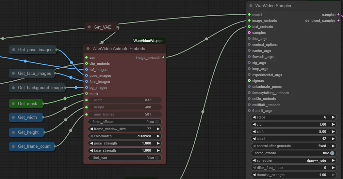
Task: Increase steps value with right arrow
Action: pyautogui.click(x=333, y=117)
